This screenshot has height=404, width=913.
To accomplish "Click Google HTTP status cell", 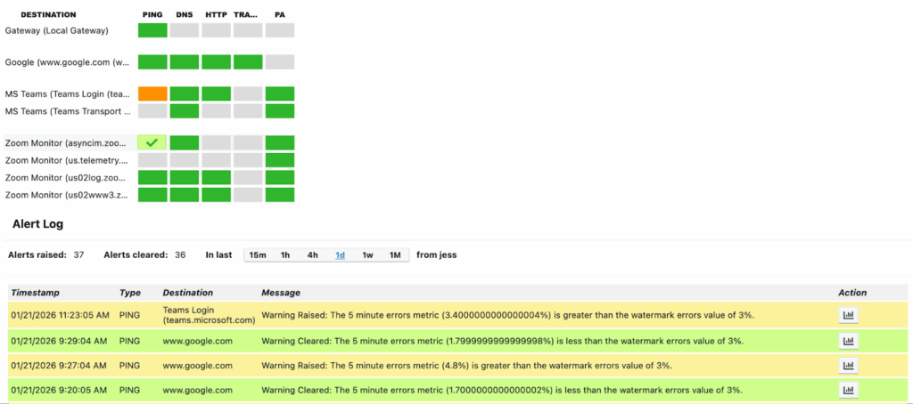I will pos(217,62).
